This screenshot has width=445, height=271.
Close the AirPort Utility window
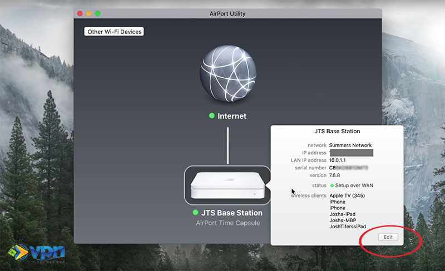click(80, 14)
